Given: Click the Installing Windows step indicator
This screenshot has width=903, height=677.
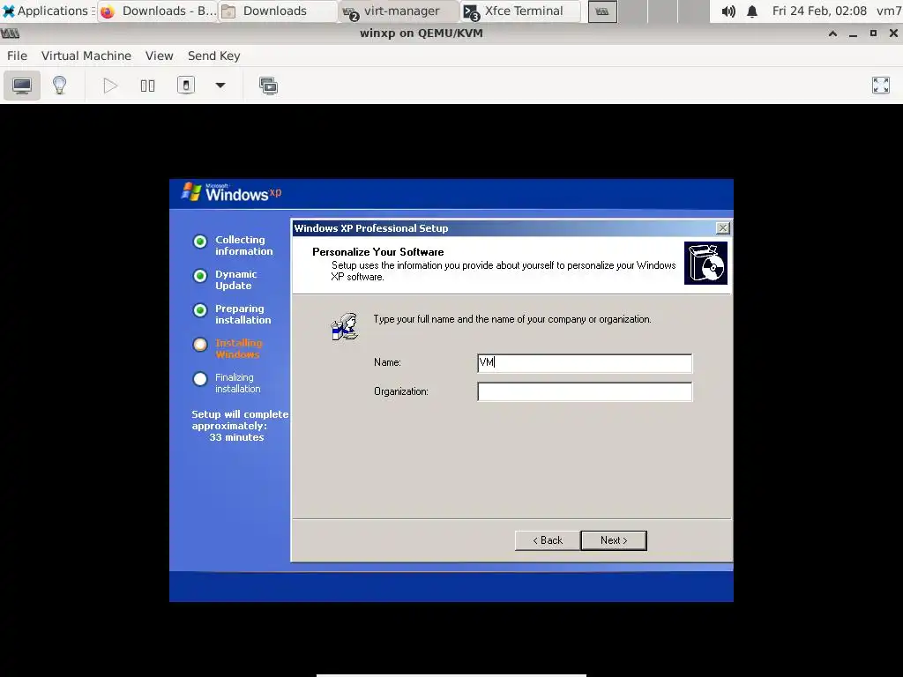Looking at the screenshot, I should click(200, 345).
